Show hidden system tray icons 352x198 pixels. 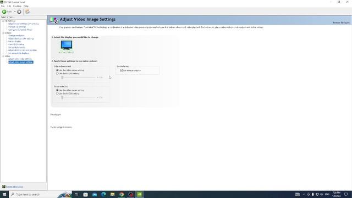tap(304, 194)
